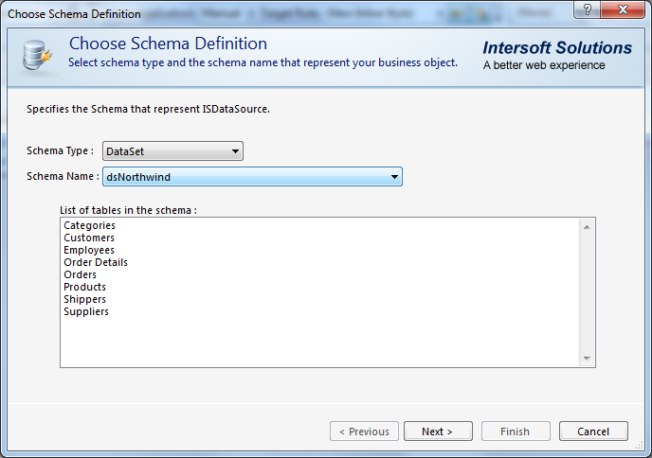Click the help question mark button
652x458 pixels.
[x=590, y=11]
